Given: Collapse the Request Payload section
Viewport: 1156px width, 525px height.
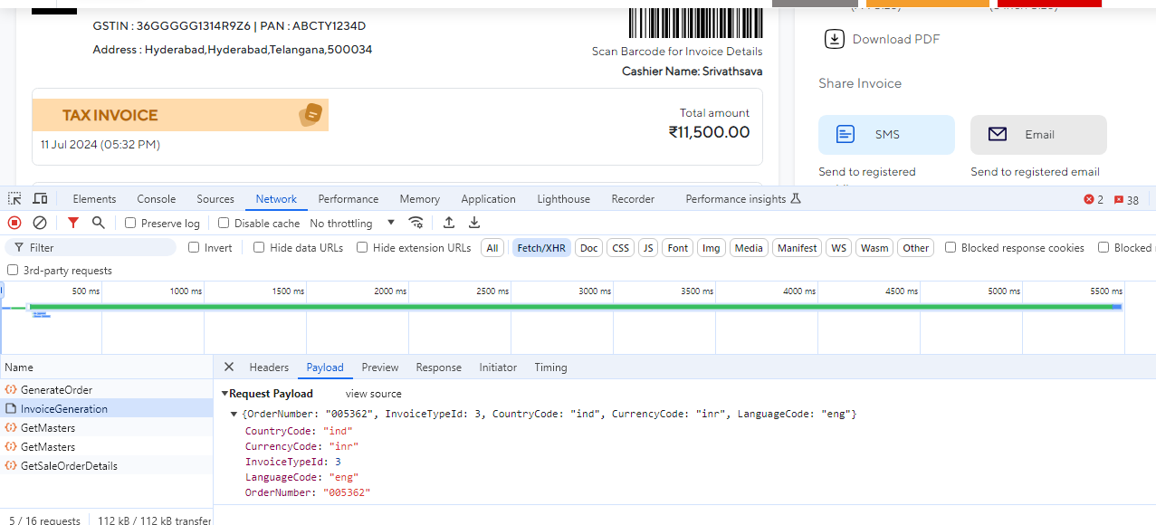Looking at the screenshot, I should (x=225, y=394).
